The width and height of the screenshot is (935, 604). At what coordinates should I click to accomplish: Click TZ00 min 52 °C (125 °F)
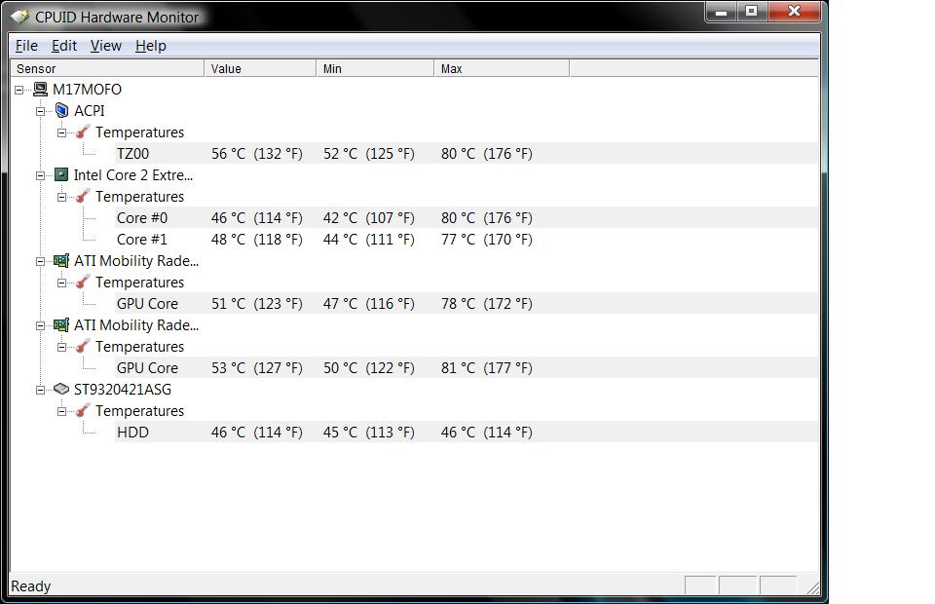369,154
